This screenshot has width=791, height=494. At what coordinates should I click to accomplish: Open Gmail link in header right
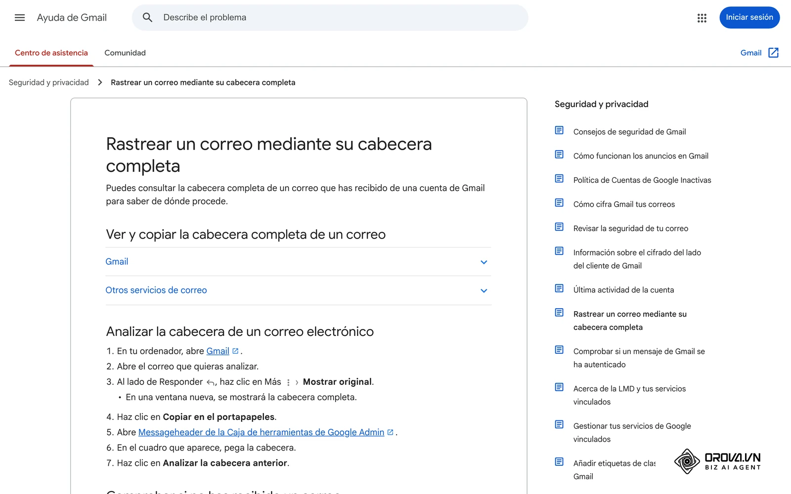(x=751, y=53)
